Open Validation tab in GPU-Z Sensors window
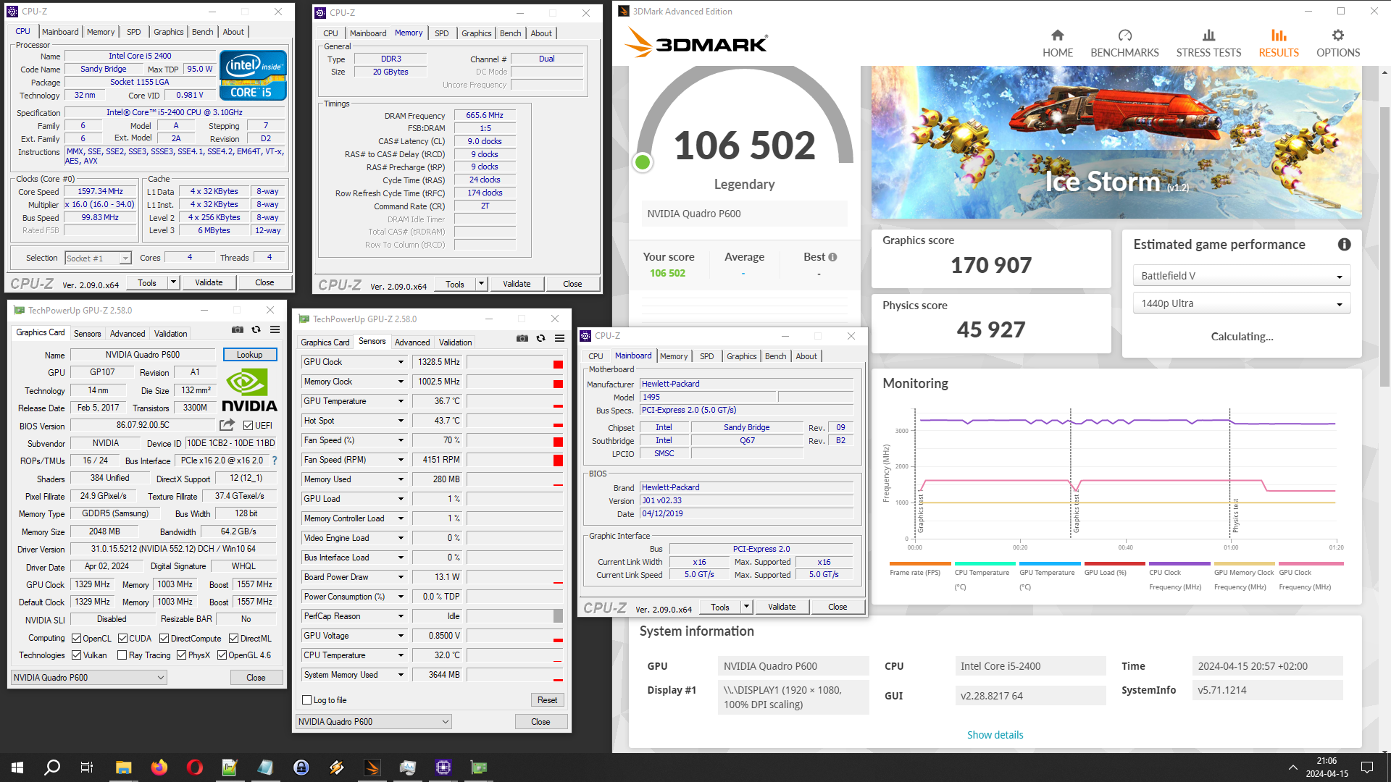1391x782 pixels. tap(455, 342)
